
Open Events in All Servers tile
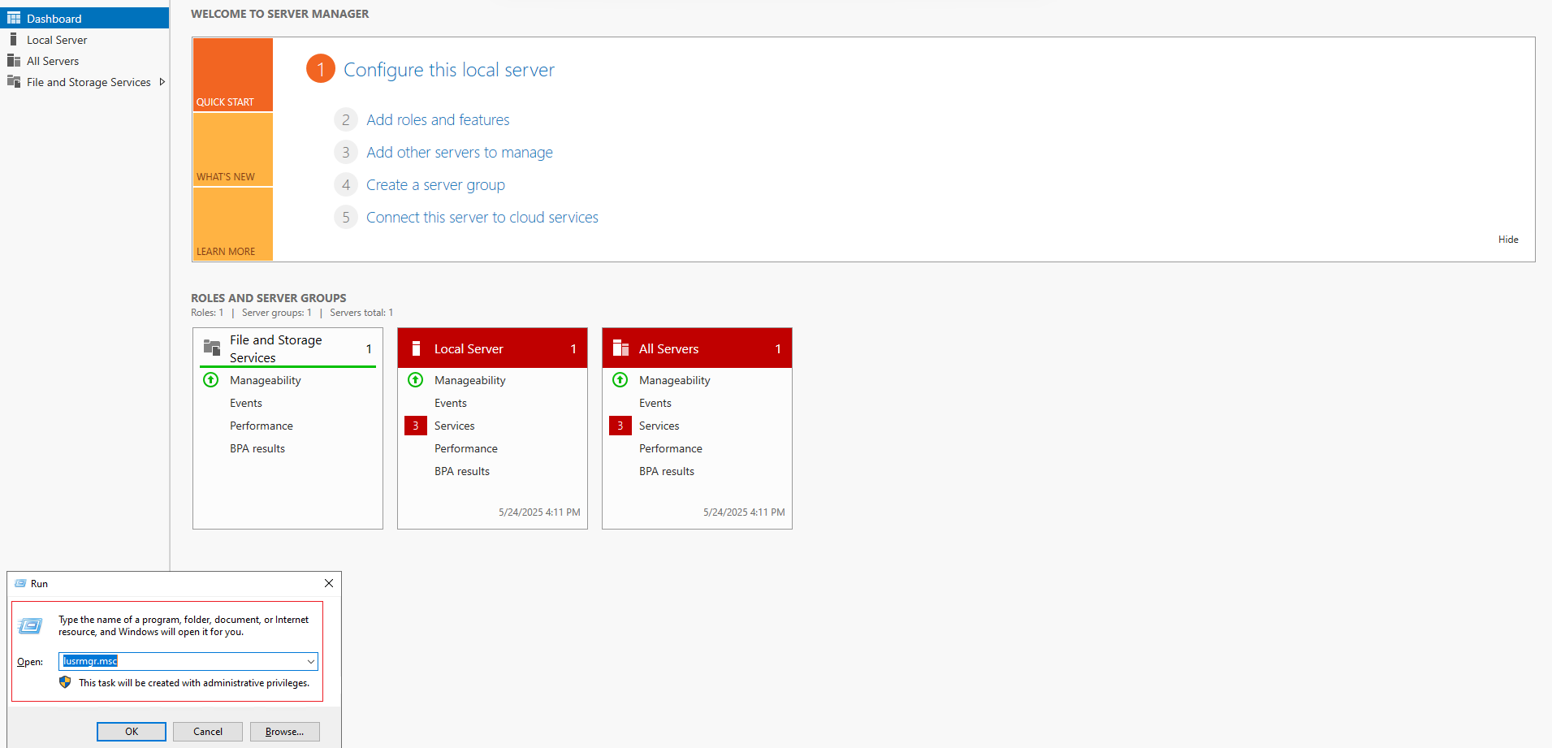coord(655,403)
